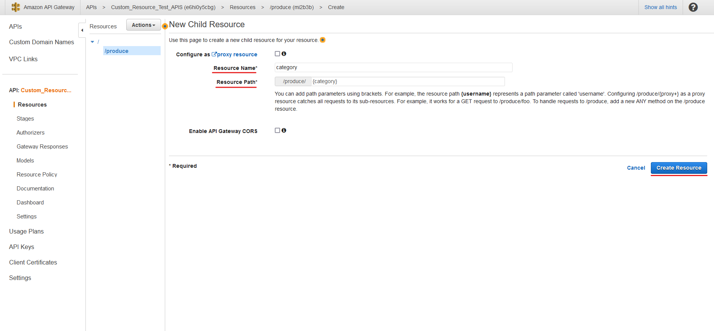Click the Create Resource button
Viewport: 714px width, 331px height.
pos(679,168)
